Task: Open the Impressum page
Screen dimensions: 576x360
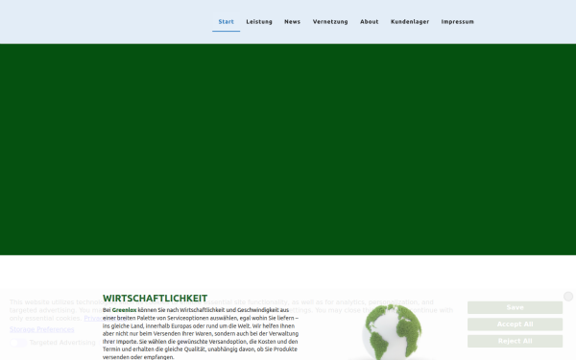Action: pyautogui.click(x=457, y=22)
